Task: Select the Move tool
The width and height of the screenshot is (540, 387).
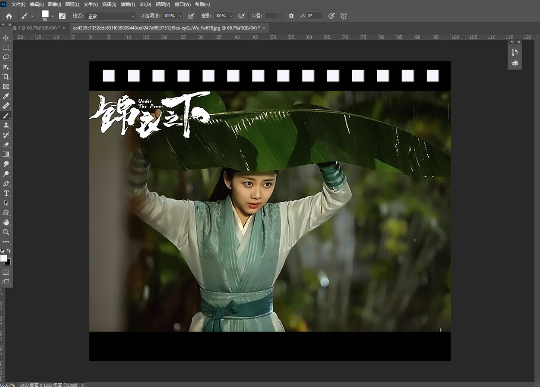Action: (6, 38)
